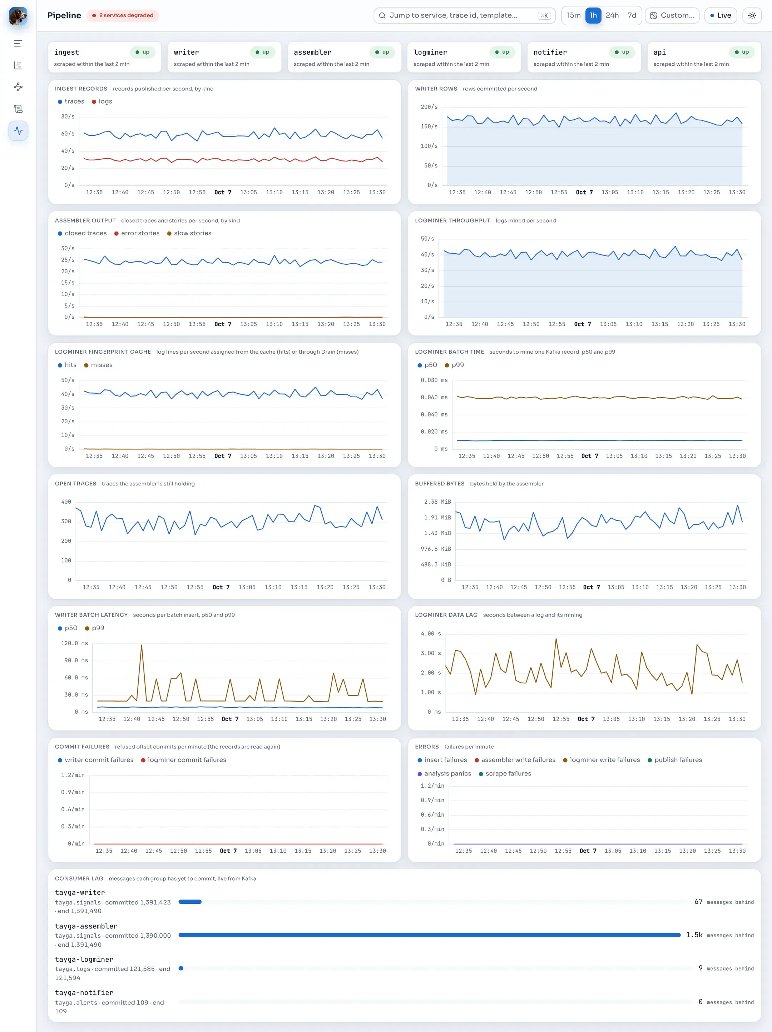
Task: Click the tayga-logminer consumer group name
Action: click(84, 959)
